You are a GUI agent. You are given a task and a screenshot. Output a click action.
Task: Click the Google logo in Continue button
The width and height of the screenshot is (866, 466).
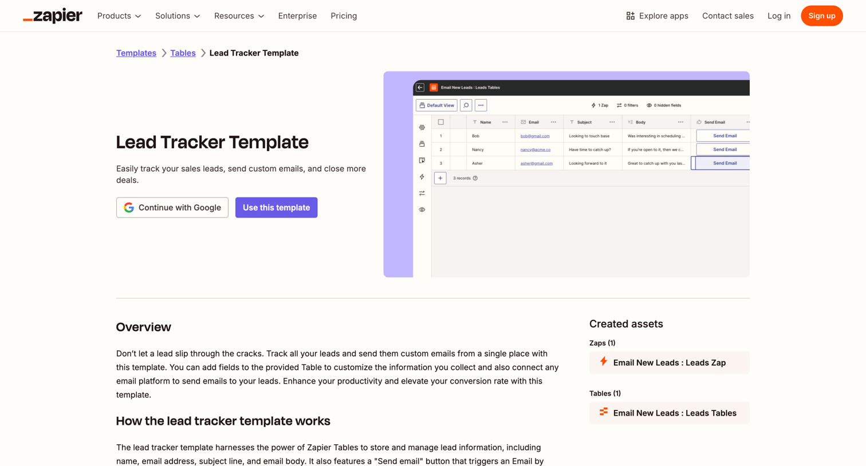click(x=129, y=207)
